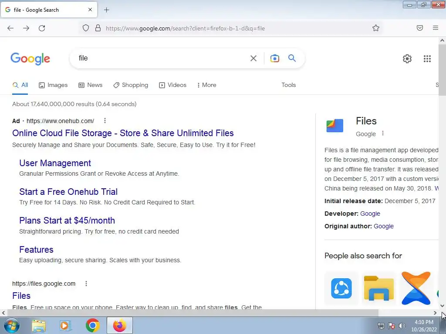Click the Google logo
This screenshot has width=446, height=334.
coord(30,59)
